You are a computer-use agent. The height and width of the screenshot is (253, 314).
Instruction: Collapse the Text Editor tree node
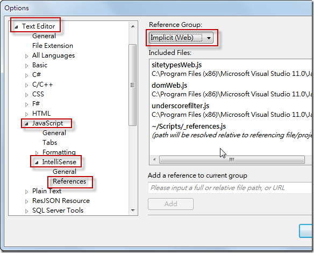(17, 27)
